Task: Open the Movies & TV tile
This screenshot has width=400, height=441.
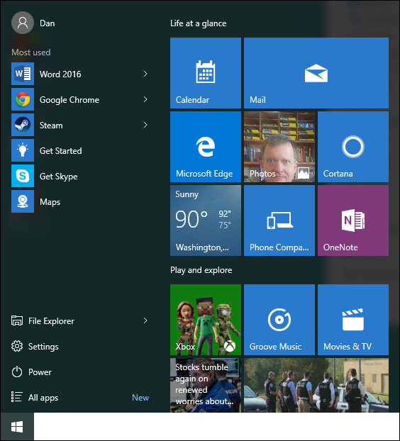Action: coord(353,320)
